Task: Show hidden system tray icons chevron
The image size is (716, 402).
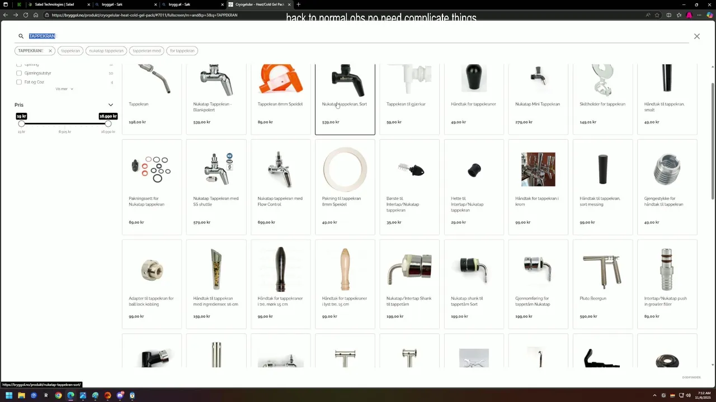Action: 654,395
